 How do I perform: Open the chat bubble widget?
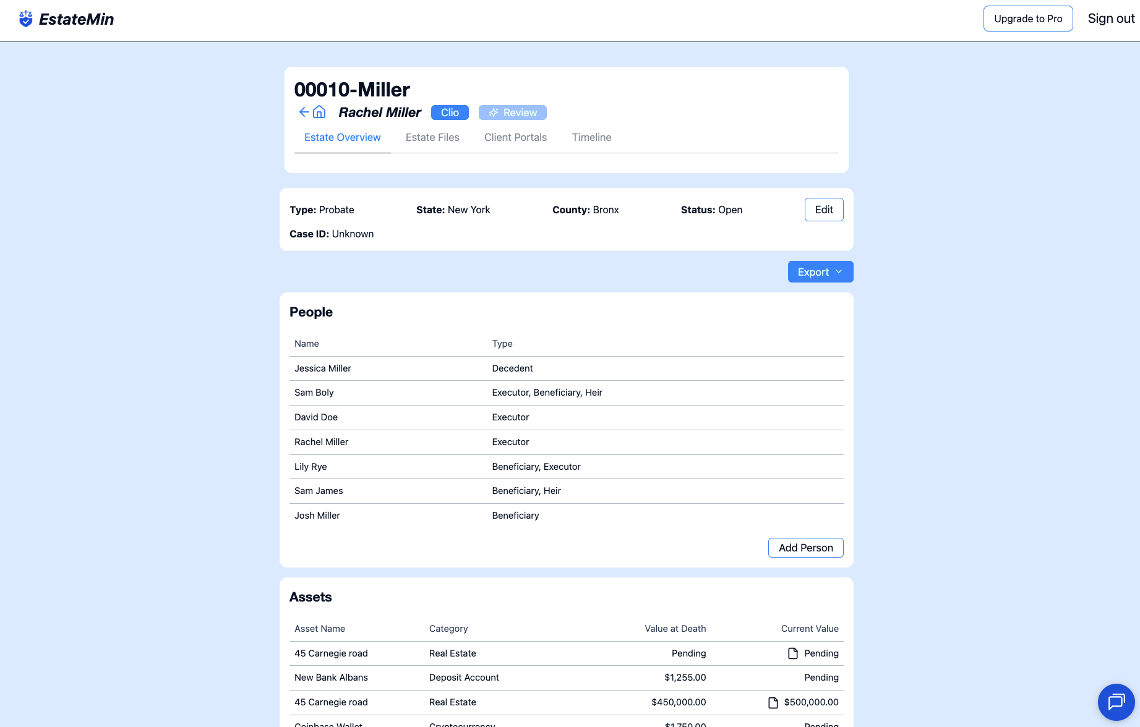tap(1116, 702)
